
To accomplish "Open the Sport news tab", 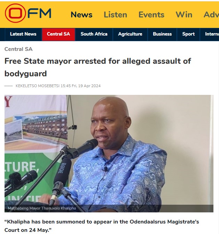I will 188,34.
